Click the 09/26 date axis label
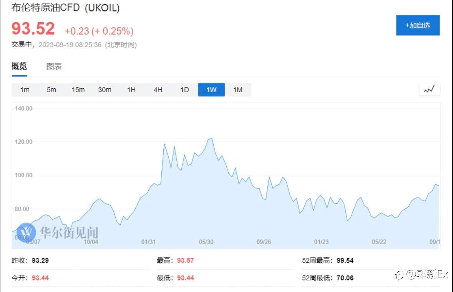Image resolution: width=453 pixels, height=292 pixels. click(x=264, y=242)
